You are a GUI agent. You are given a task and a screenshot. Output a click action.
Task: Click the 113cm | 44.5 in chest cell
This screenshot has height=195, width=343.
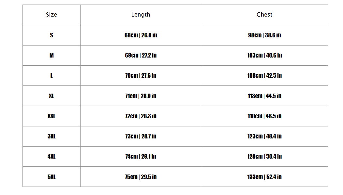click(264, 96)
